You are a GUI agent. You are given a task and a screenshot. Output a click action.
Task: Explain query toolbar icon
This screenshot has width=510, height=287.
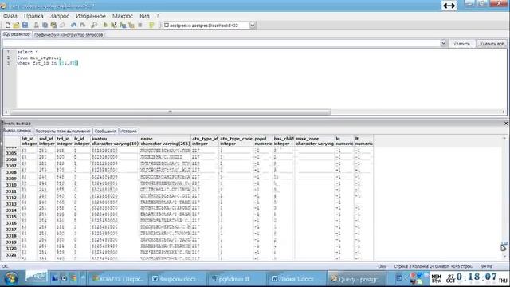click(x=131, y=25)
